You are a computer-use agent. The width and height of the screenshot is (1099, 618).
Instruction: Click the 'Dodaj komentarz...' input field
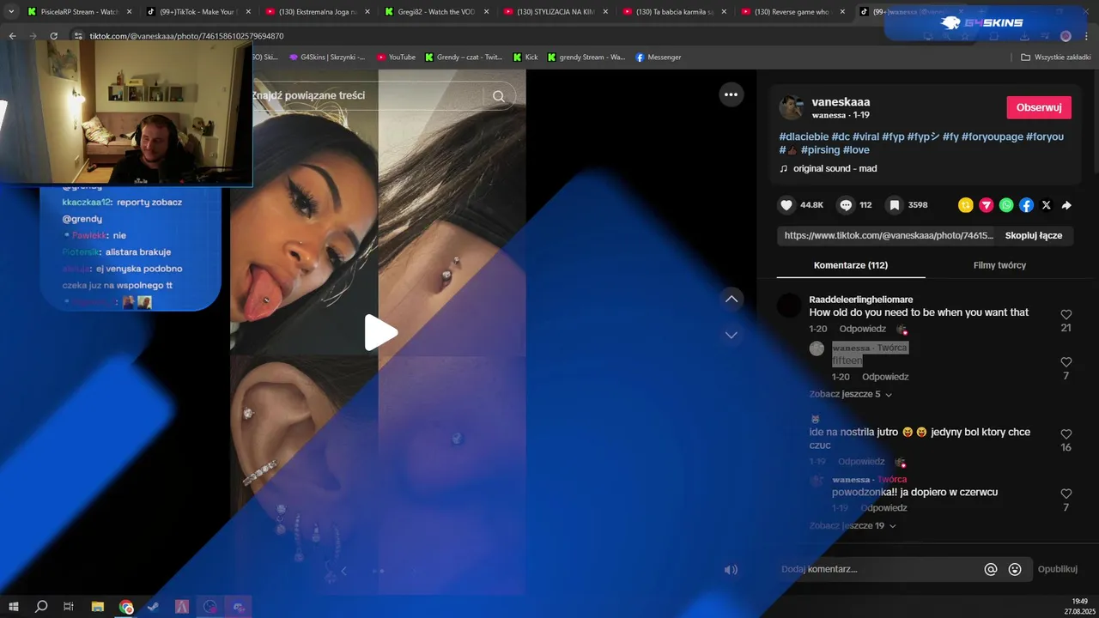[877, 569]
